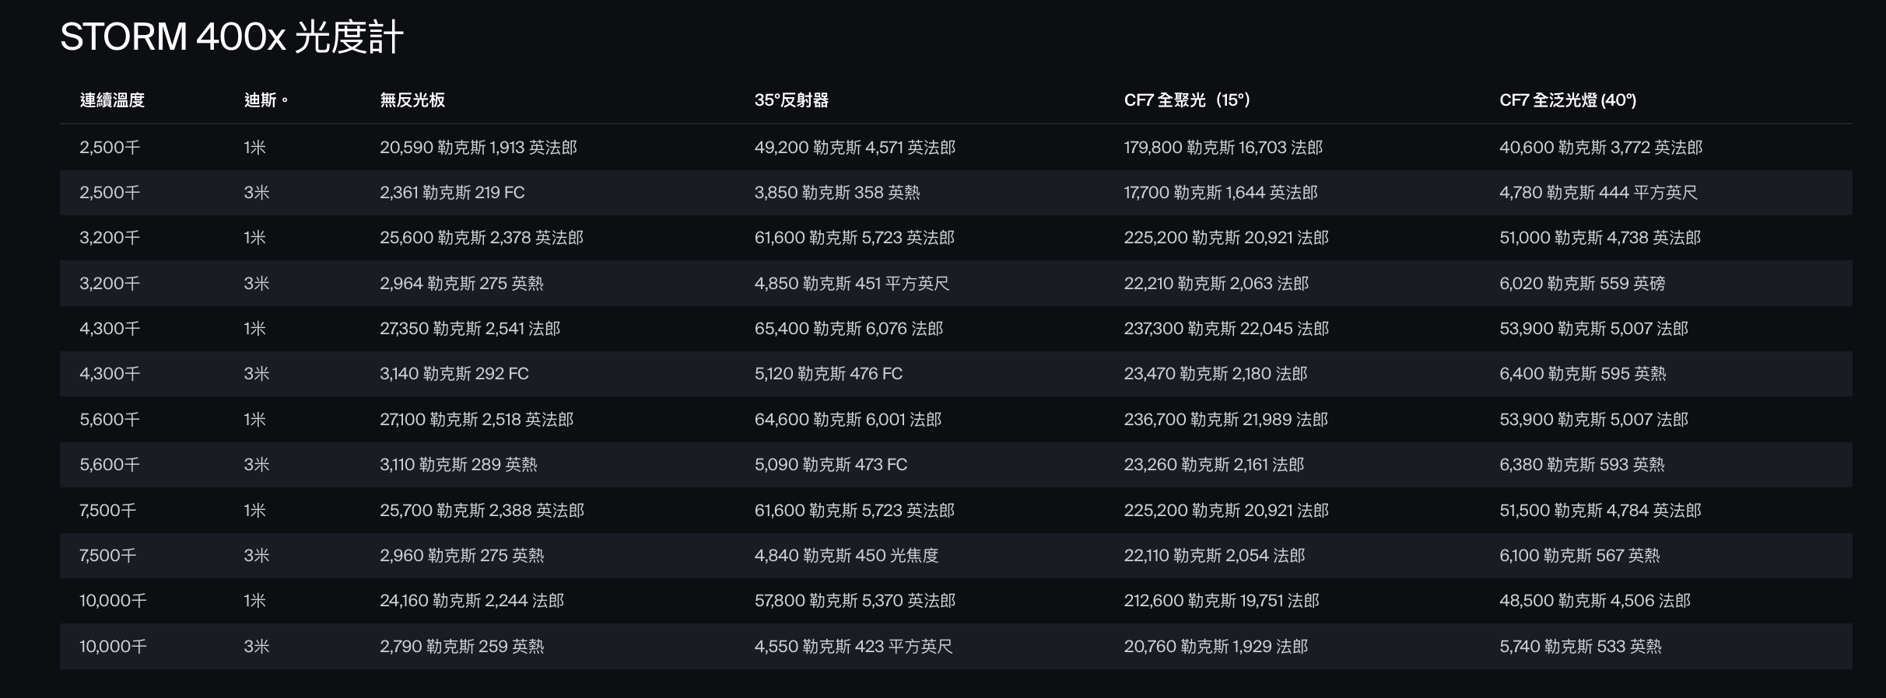Select the 27,350 勒克斯 2,541 法郎 cell
The width and height of the screenshot is (1886, 698).
tap(470, 329)
